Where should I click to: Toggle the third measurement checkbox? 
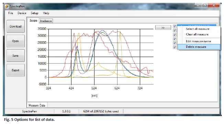click(x=175, y=35)
